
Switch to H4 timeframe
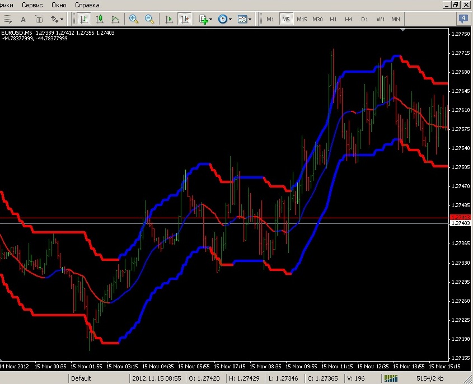(349, 19)
